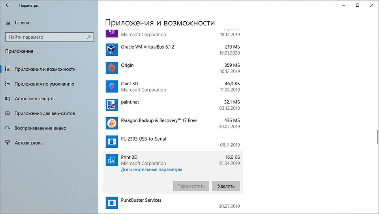The width and height of the screenshot is (379, 214).
Task: Click the Удалить button for Print 3D
Action: click(226, 186)
